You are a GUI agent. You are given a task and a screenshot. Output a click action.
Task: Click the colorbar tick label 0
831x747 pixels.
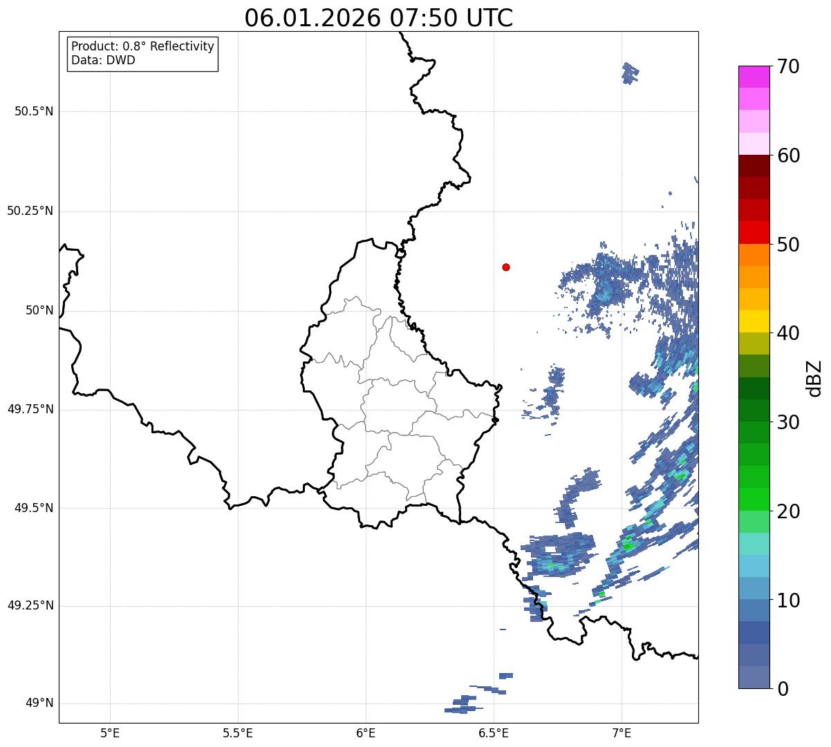point(783,689)
